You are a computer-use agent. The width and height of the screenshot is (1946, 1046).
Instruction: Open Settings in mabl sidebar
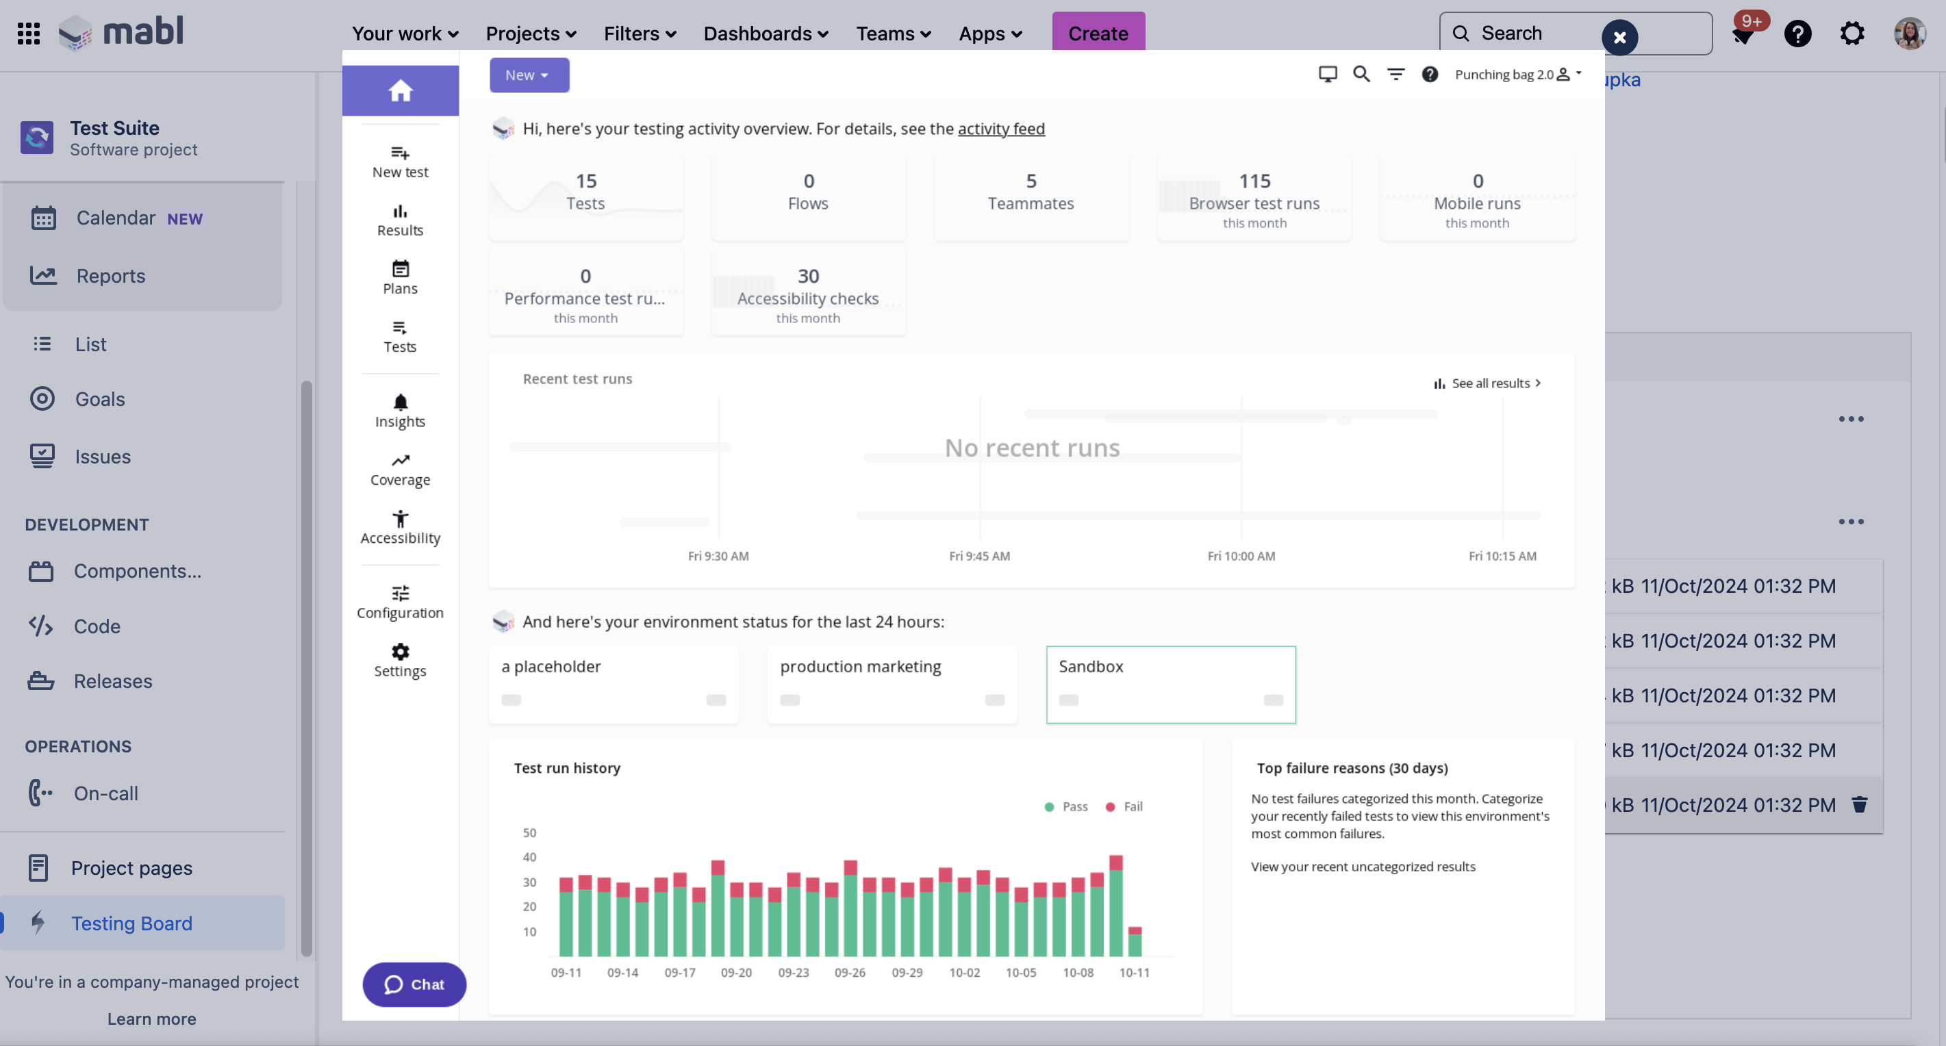point(401,660)
